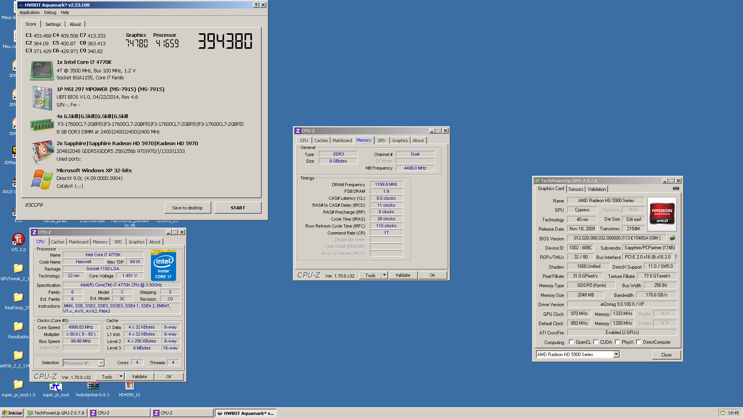Switch to HWBOT Aquamark taskbar item

point(246,413)
